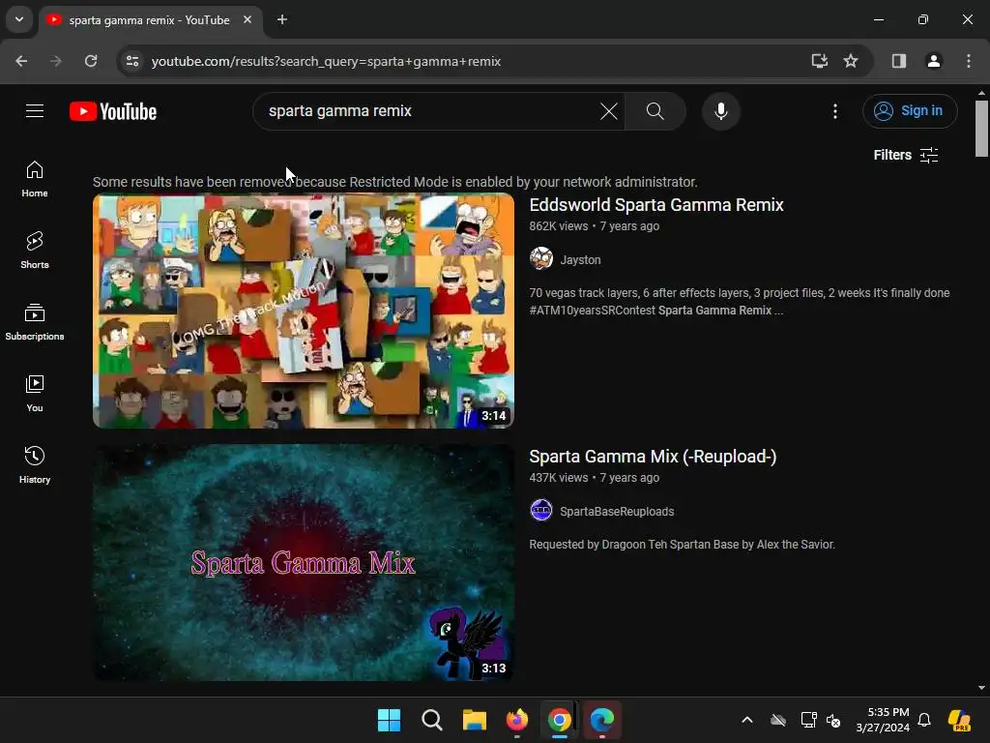This screenshot has height=743, width=990.
Task: Open Shorts in the sidebar
Action: pos(35,251)
